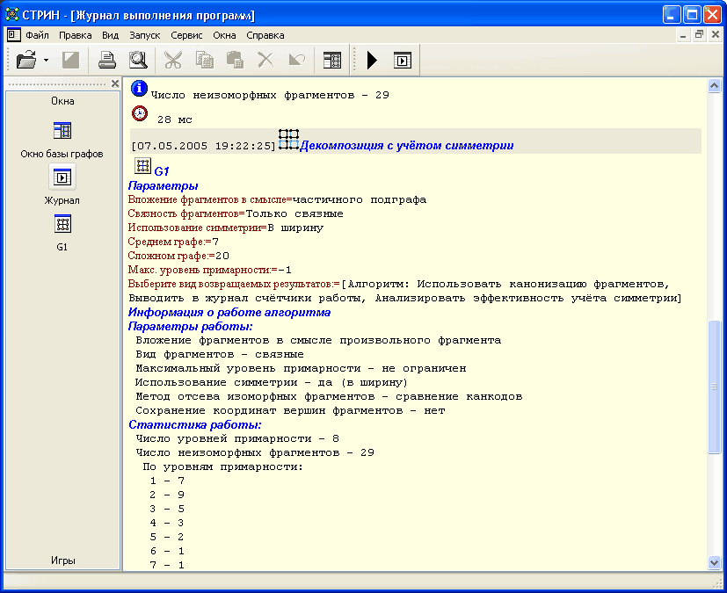Click 'Сохранение координат вершин фрагментов – нет' line

(290, 410)
